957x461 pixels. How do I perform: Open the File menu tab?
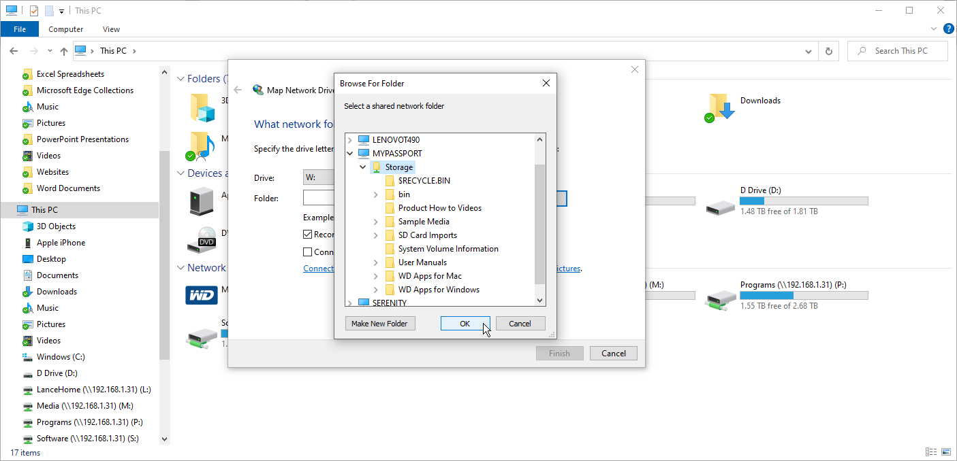click(20, 29)
